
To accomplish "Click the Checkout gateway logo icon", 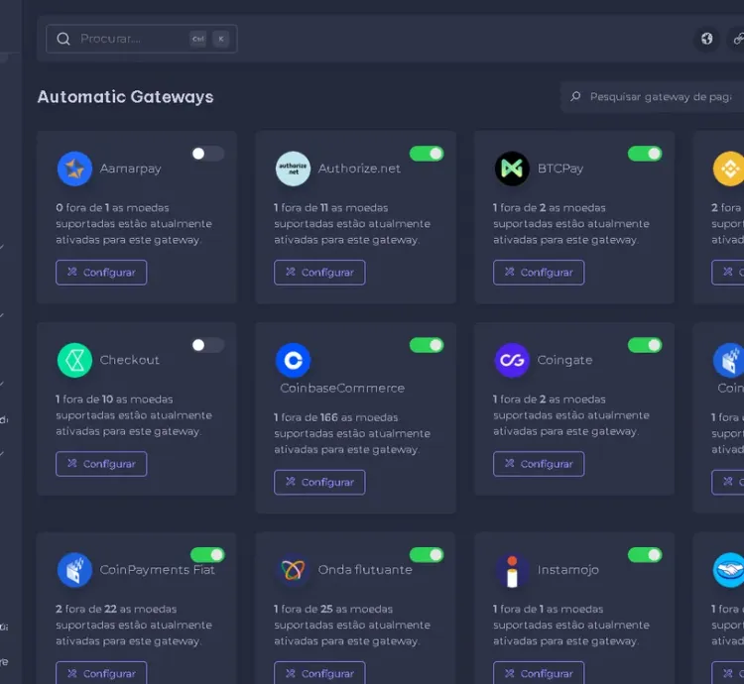I will [74, 360].
